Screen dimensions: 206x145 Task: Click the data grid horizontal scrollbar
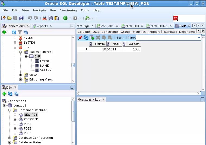point(138,94)
